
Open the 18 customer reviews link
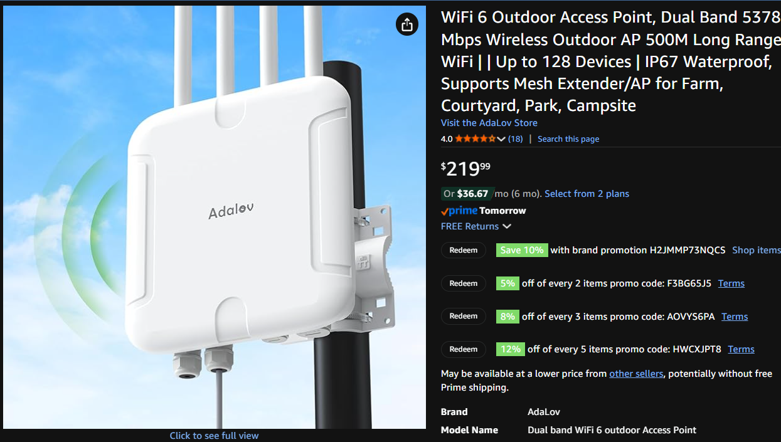click(x=515, y=139)
